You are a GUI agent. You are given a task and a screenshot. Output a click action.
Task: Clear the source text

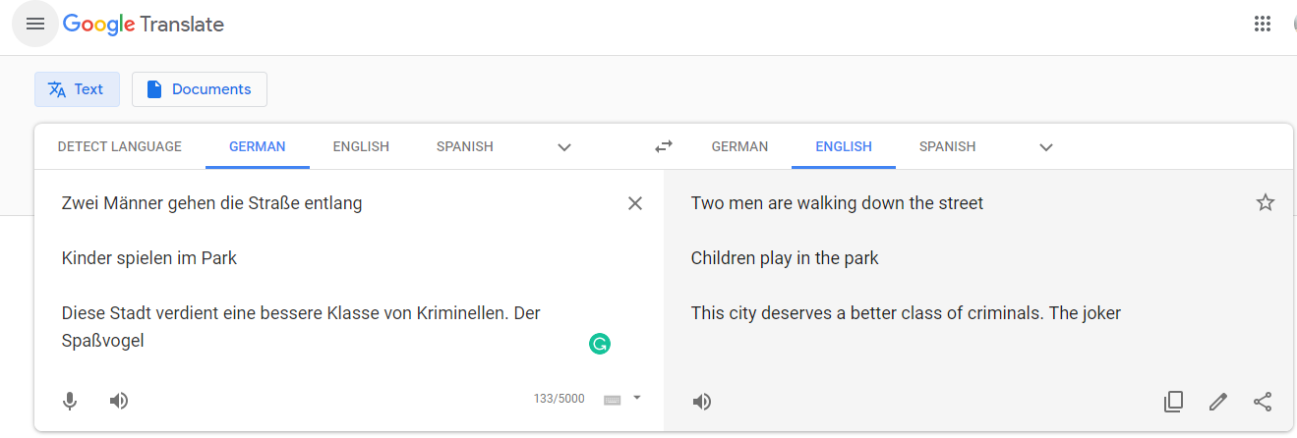[635, 203]
